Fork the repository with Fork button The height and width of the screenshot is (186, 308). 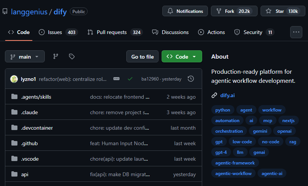pyautogui.click(x=234, y=11)
